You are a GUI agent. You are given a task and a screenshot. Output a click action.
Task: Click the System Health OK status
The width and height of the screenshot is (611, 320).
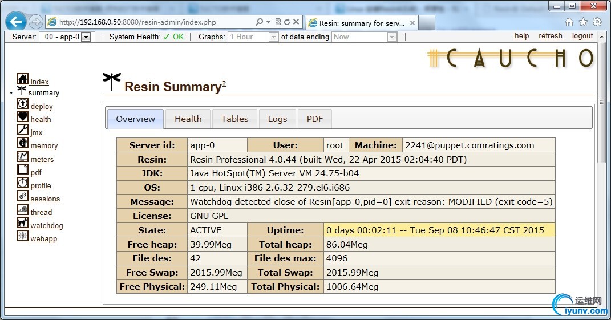click(173, 37)
